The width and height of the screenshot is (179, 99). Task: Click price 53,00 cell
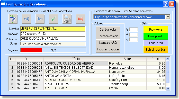pos(156,84)
